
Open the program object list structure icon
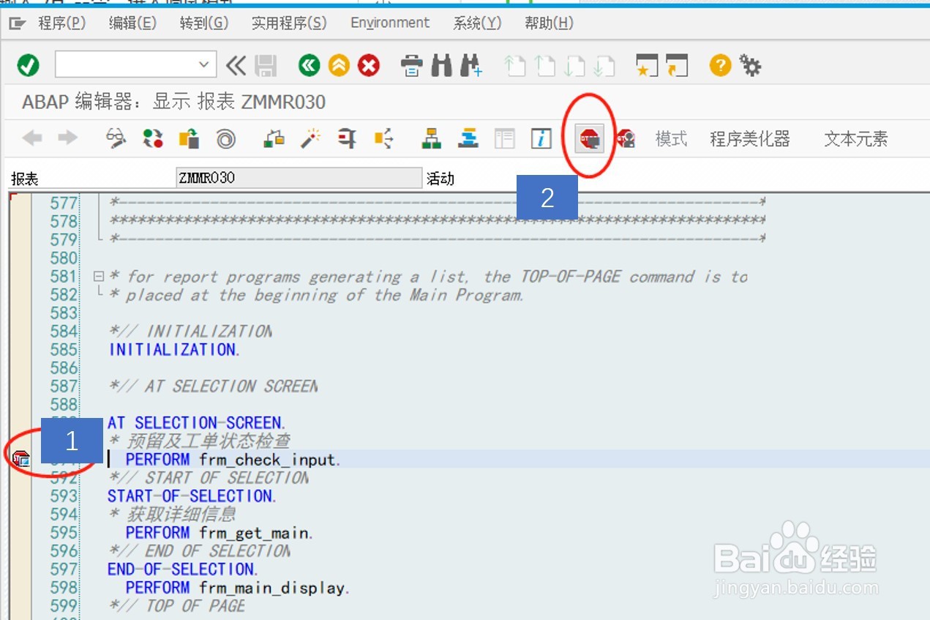[x=430, y=138]
